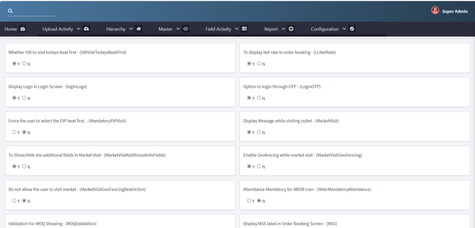Click the Configuration check-circle icon
Viewport: 475px width, 228px height.
352,29
